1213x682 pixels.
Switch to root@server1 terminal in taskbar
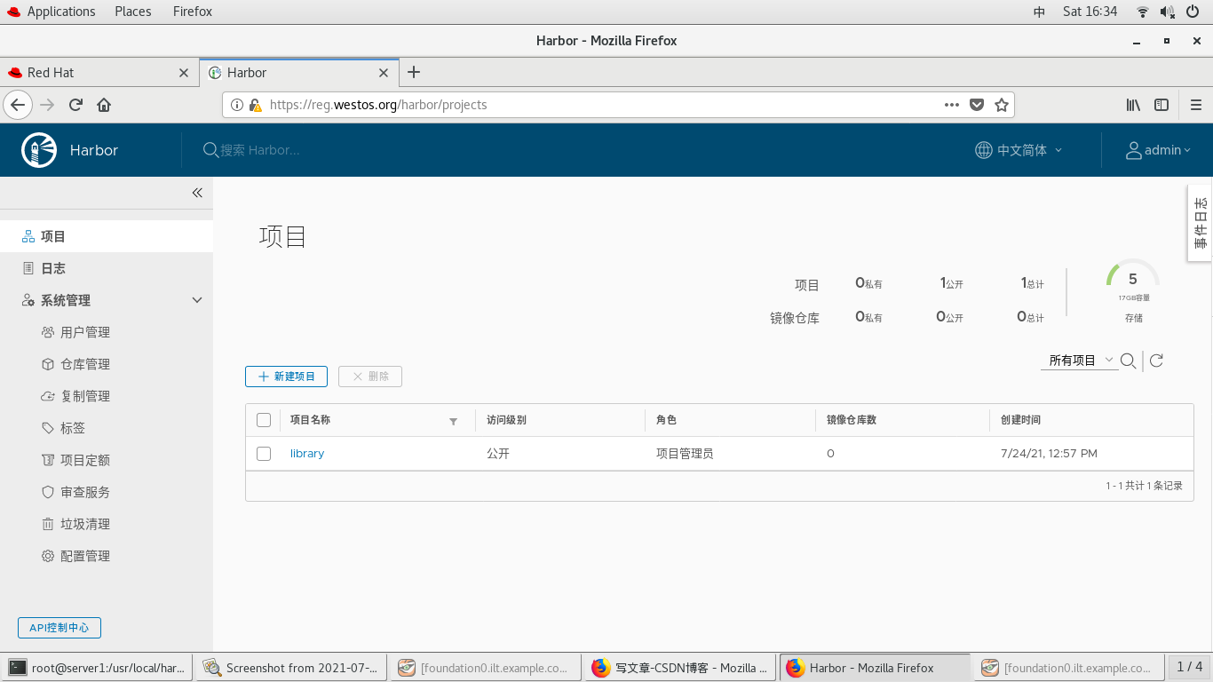pyautogui.click(x=98, y=668)
